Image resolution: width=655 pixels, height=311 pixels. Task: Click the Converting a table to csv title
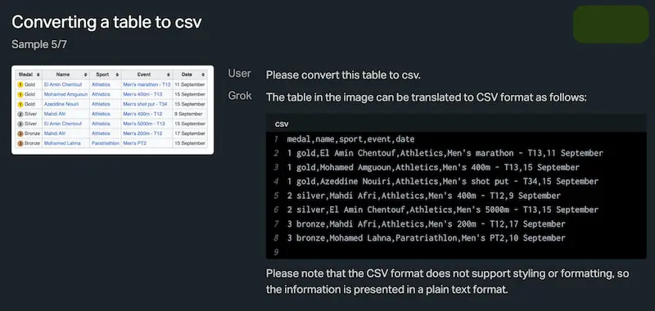pos(106,22)
